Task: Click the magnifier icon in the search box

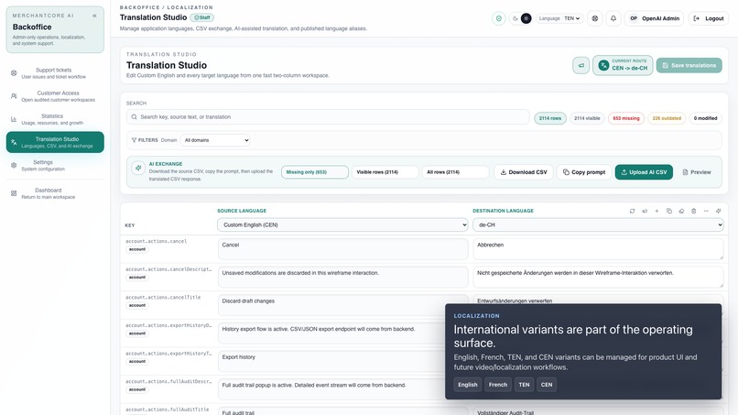Action: click(134, 117)
